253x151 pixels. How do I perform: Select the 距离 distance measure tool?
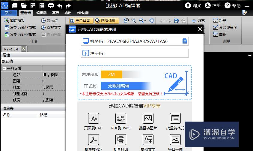pos(220,20)
